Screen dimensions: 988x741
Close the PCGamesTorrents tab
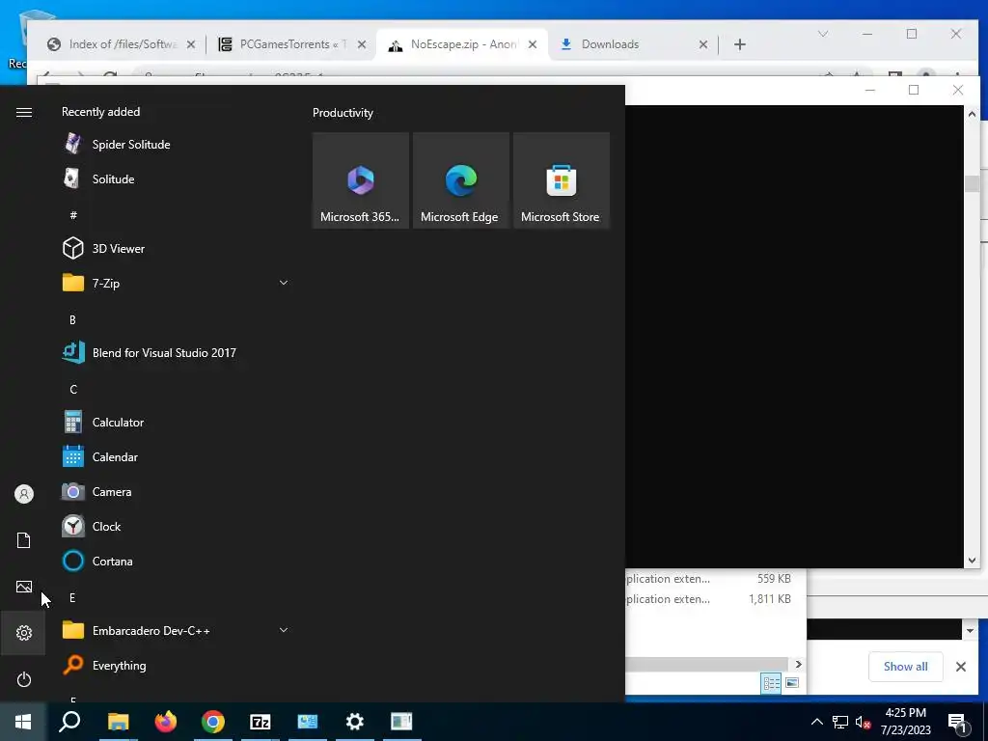click(x=362, y=44)
